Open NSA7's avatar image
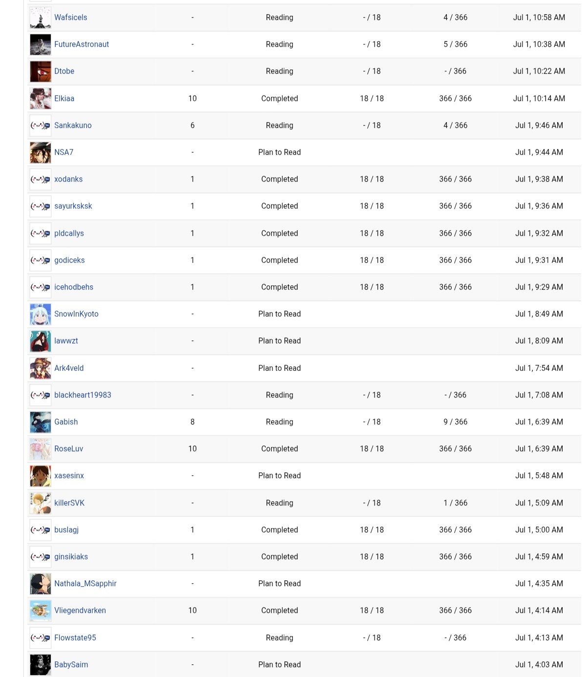 [40, 152]
